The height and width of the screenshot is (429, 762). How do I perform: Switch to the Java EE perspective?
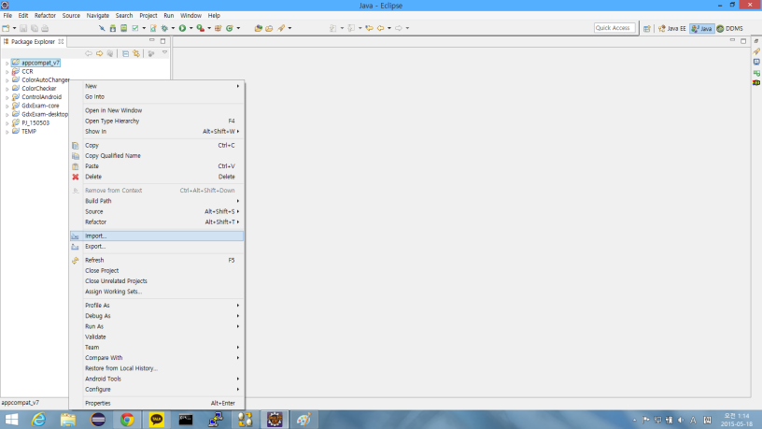[672, 29]
